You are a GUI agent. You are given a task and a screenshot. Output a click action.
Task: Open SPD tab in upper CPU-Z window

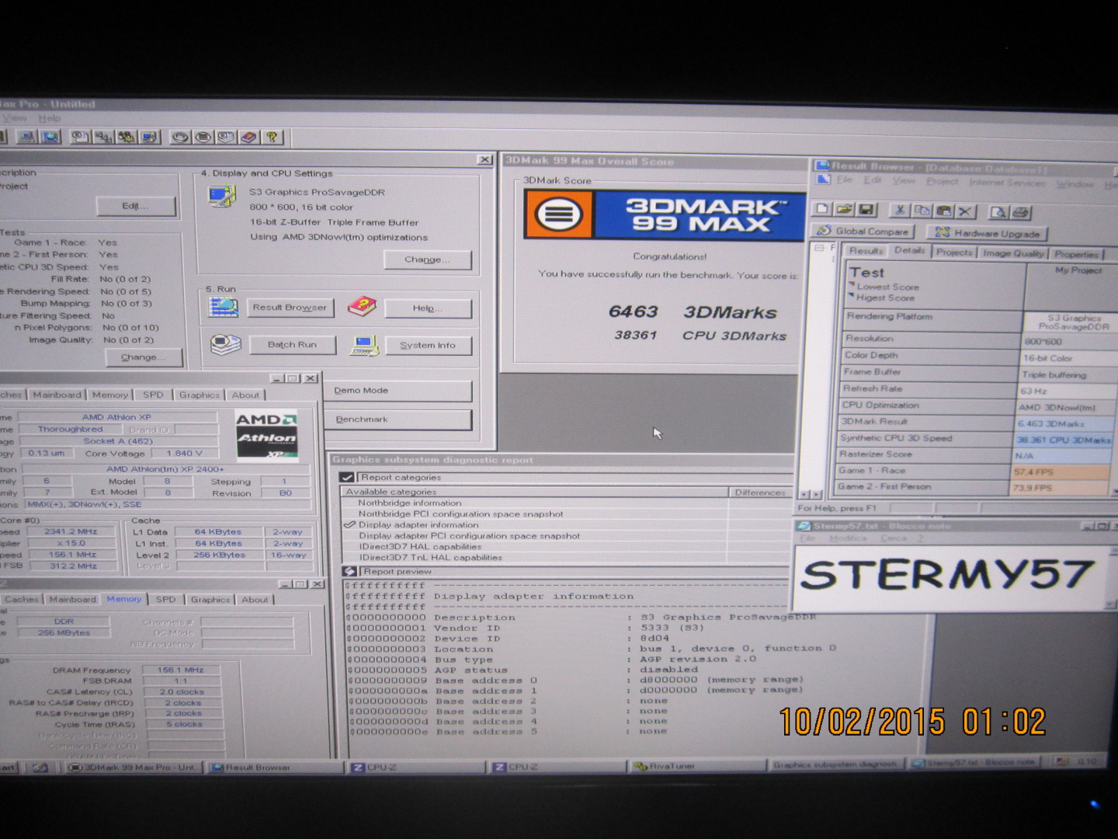click(x=153, y=395)
